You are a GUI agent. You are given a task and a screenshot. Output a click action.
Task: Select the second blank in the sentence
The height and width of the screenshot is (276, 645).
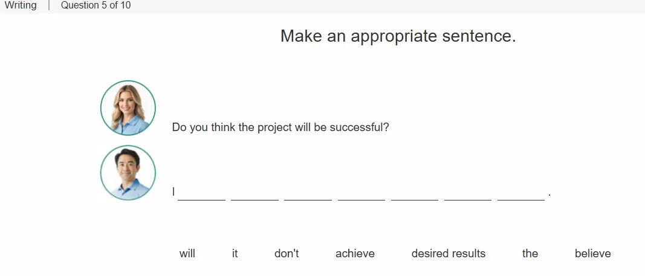point(254,194)
